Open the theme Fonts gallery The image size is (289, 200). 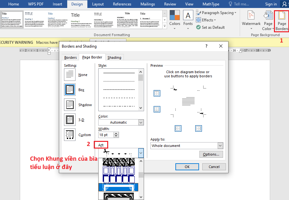[x=188, y=19]
